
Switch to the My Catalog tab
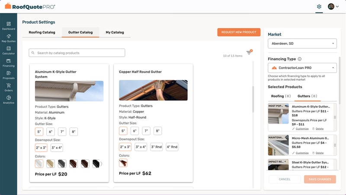[115, 32]
